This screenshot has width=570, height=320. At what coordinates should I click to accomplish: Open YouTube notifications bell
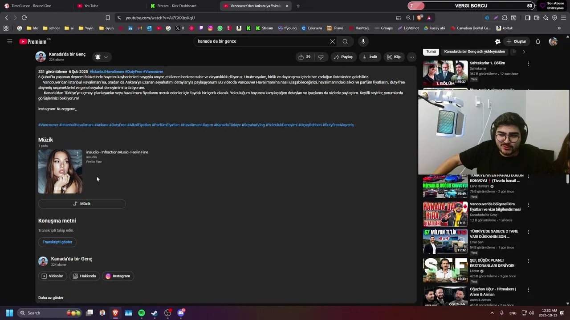(538, 41)
